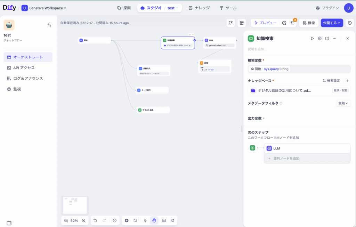Select the 回答 node on the canvas
Image resolution: width=356 pixels, height=227 pixels.
[x=215, y=66]
